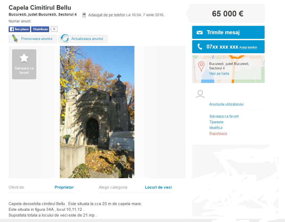285x222 pixels.
Task: Click the Modifica link
Action: [x=216, y=128]
